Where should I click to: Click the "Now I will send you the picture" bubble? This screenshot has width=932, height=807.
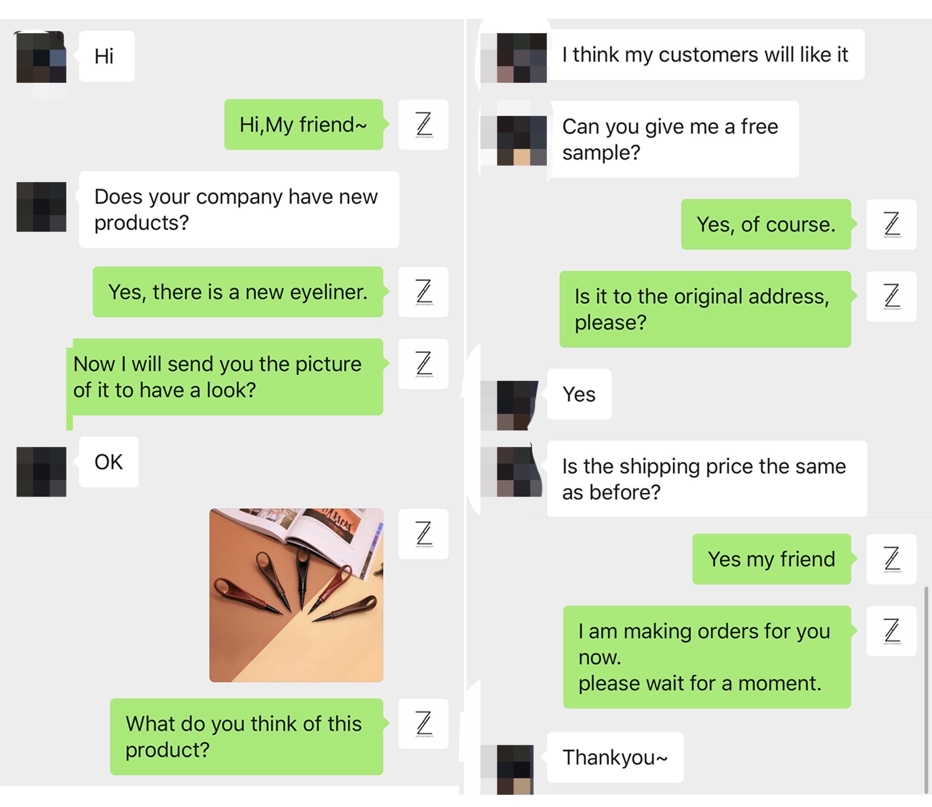(224, 377)
